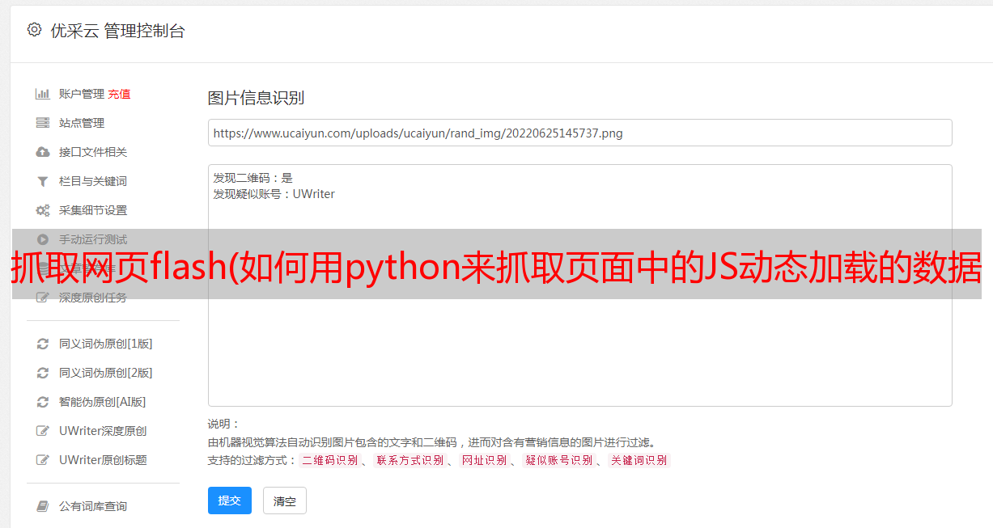Go to 同义词伪原创[1版]
Screen dimensions: 993x528
(106, 344)
